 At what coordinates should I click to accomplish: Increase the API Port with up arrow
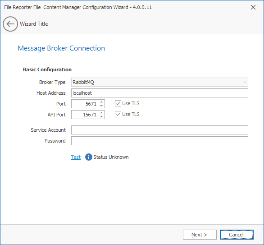click(101, 113)
